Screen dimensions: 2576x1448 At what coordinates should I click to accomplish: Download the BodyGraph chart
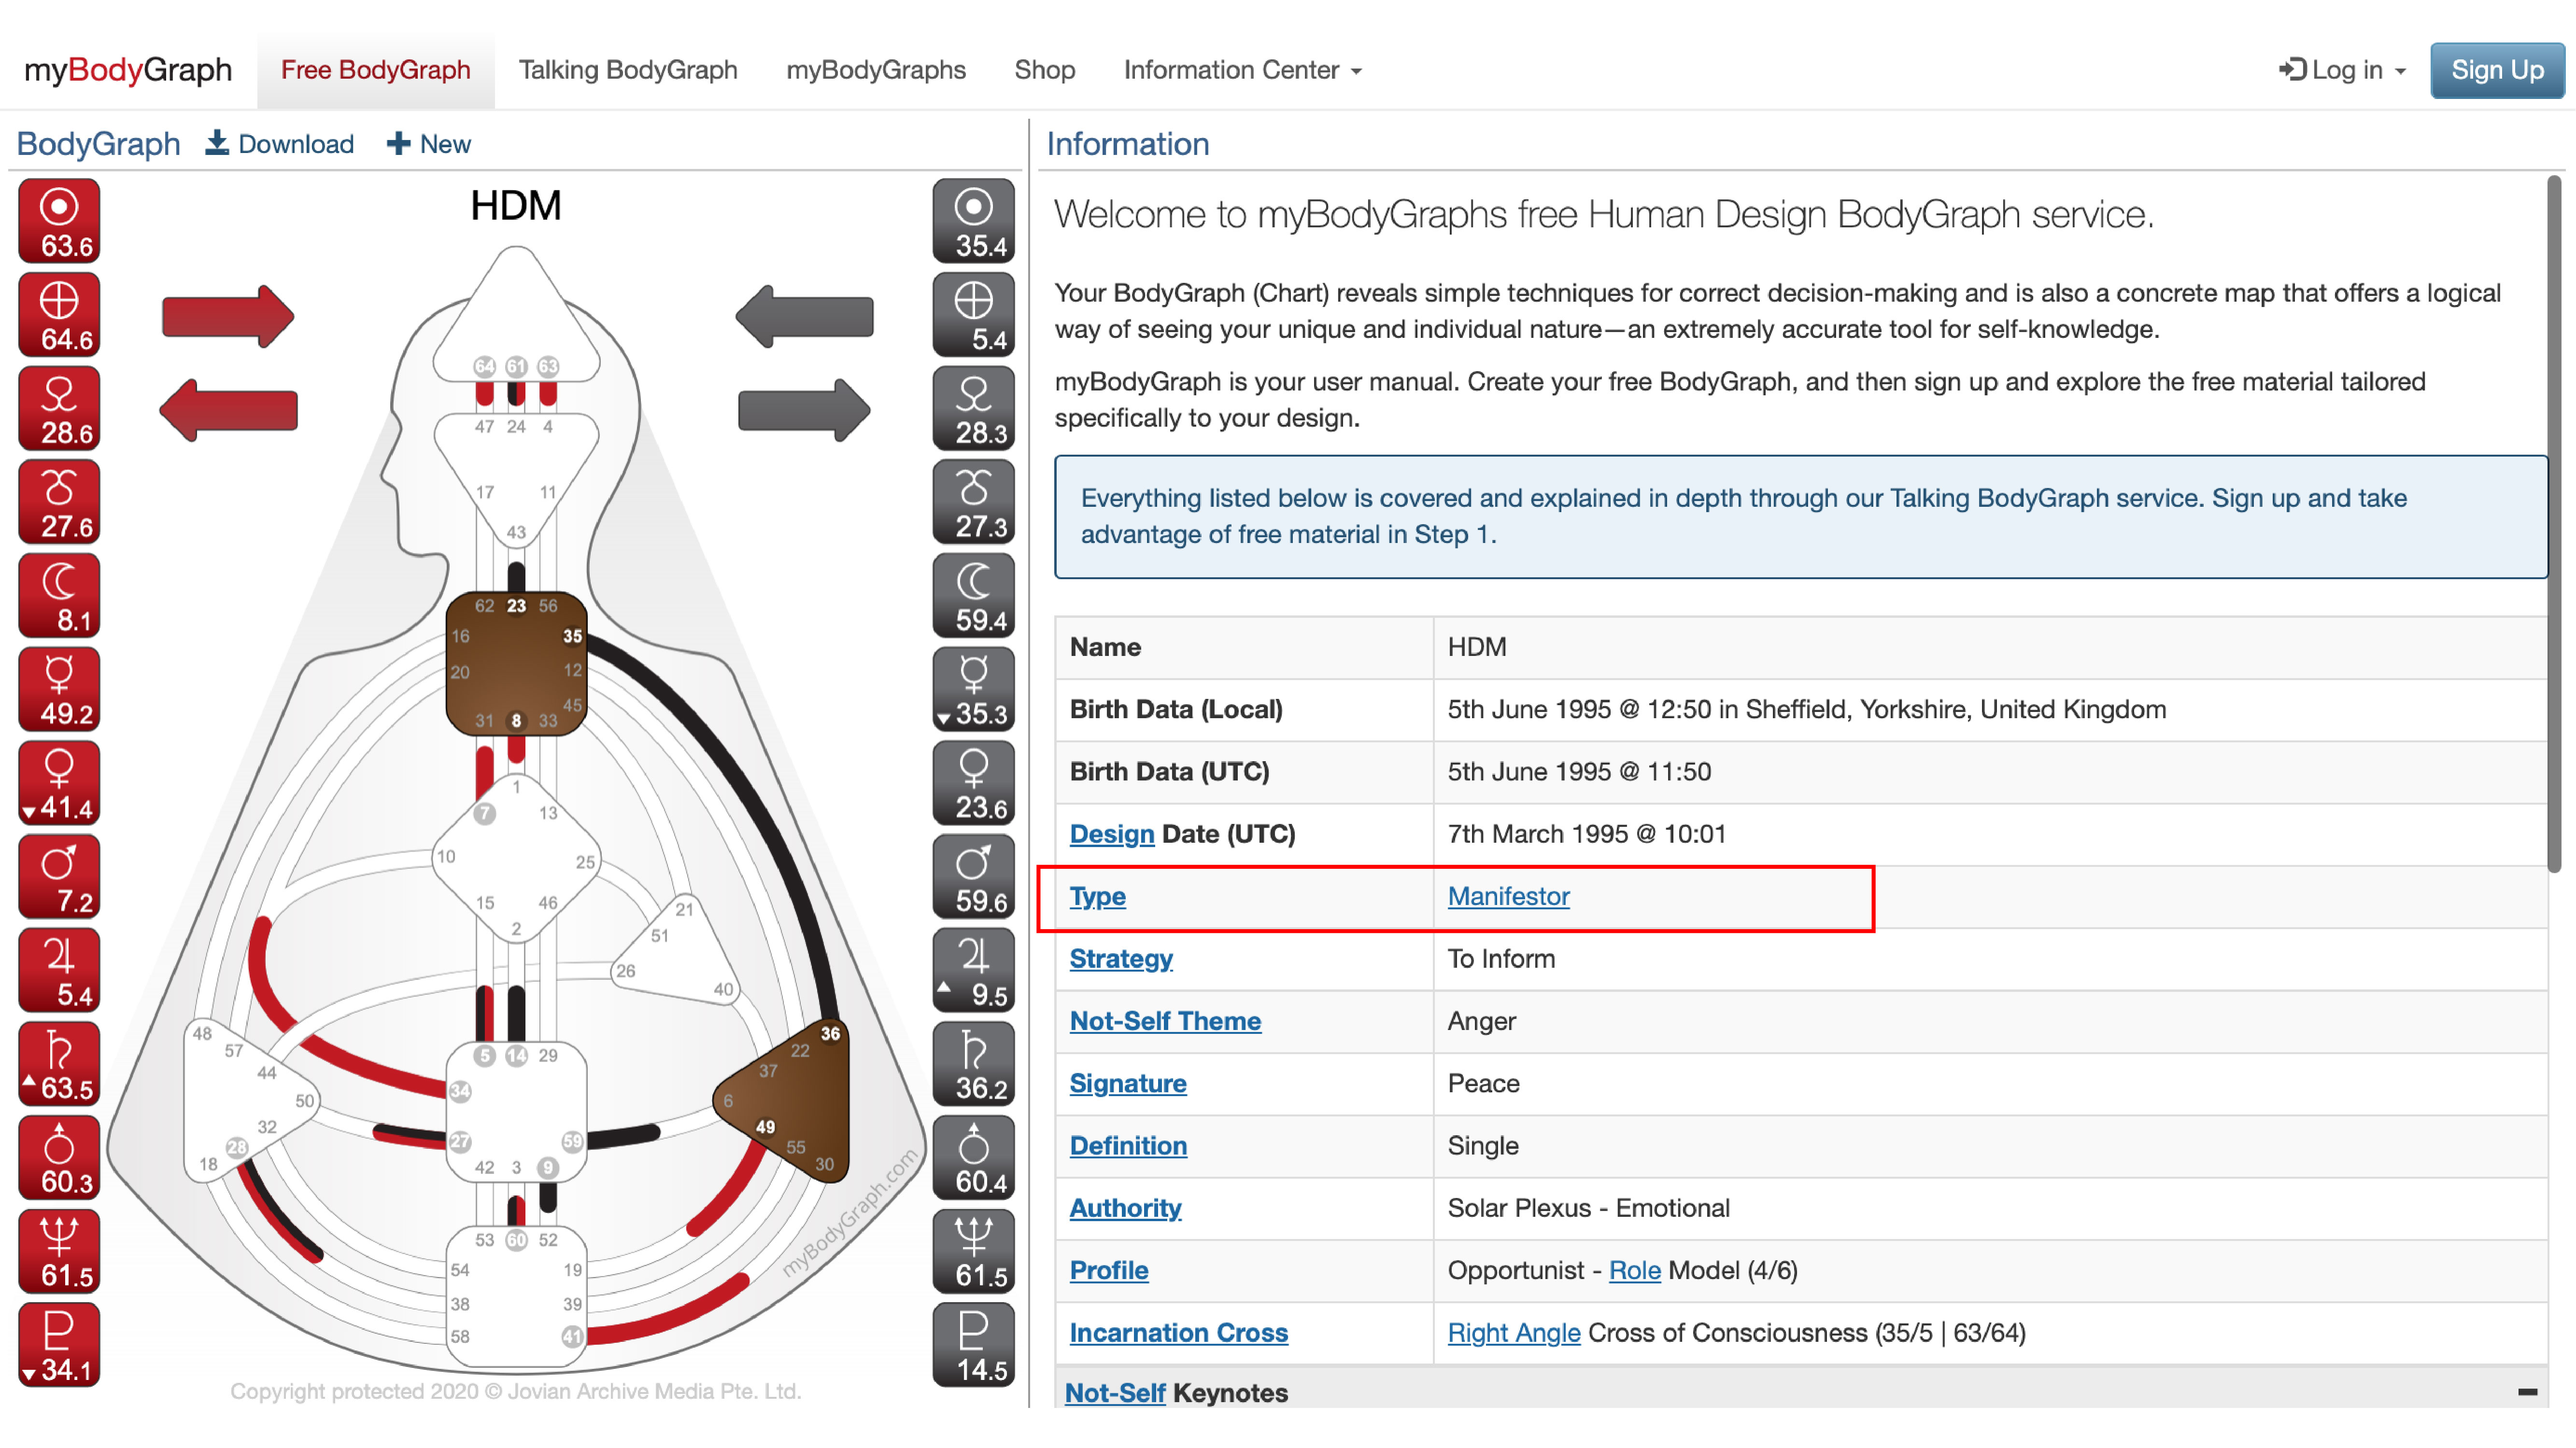point(280,144)
